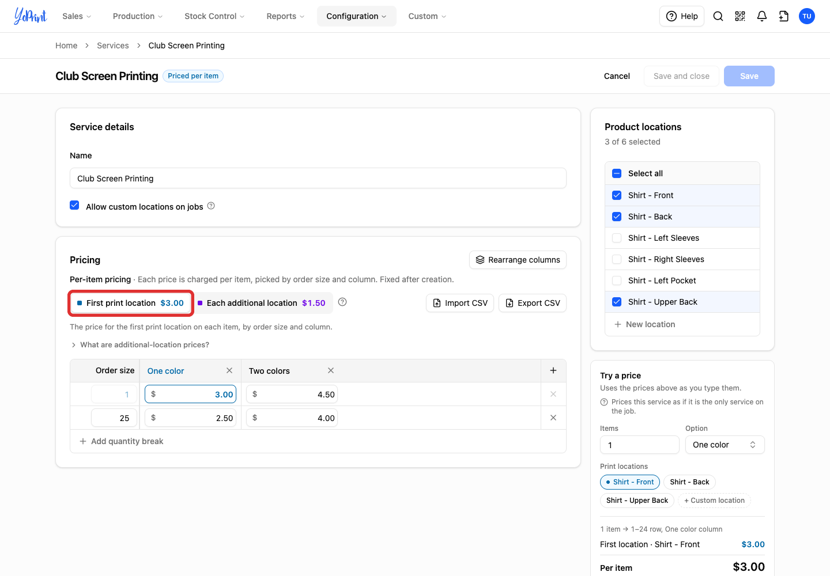This screenshot has height=576, width=830.
Task: Open the YoPrint logo home link
Action: point(31,16)
